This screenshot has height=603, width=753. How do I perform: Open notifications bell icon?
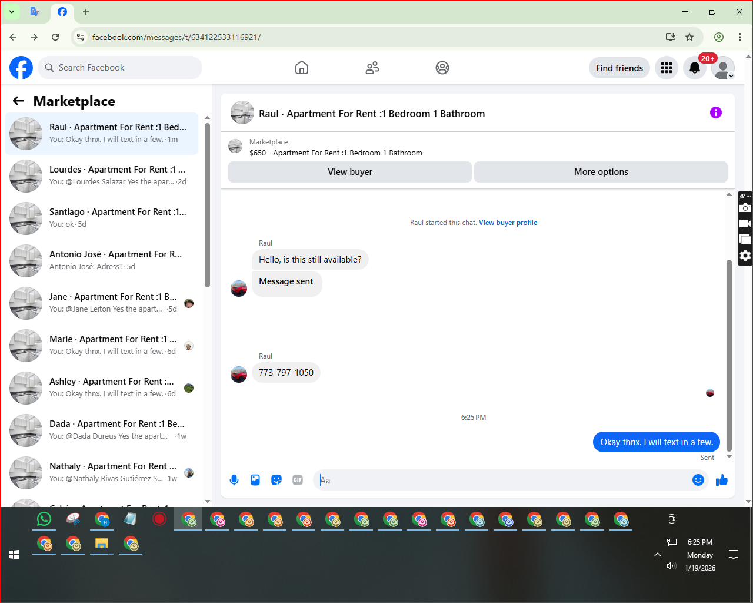click(695, 68)
